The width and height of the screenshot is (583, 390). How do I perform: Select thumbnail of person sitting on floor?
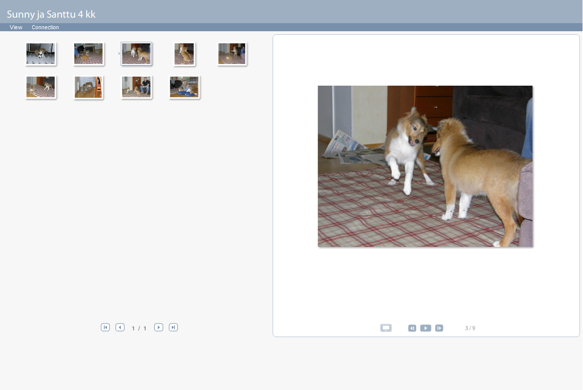[x=184, y=87]
